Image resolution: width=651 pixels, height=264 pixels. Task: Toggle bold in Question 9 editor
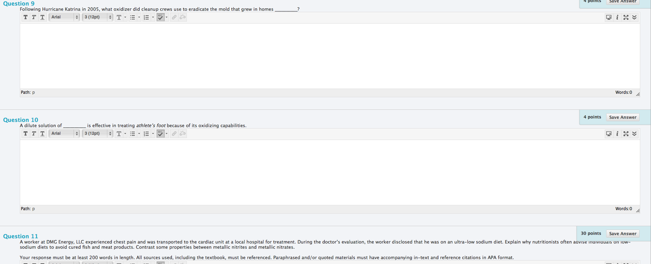tap(25, 17)
